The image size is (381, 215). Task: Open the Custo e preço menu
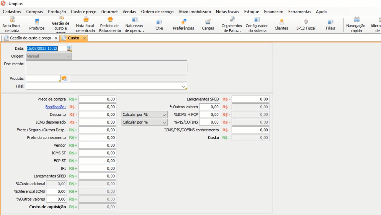click(x=84, y=12)
